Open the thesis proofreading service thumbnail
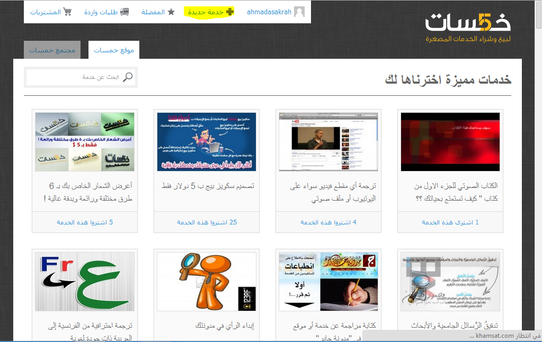This screenshot has height=342, width=542. click(x=450, y=282)
